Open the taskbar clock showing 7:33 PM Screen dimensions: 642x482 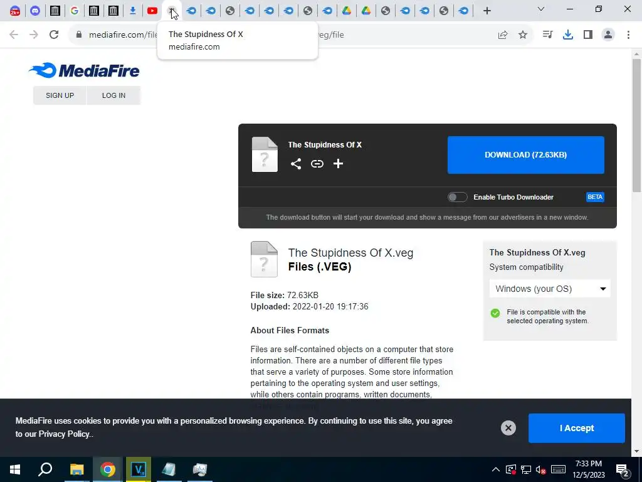click(x=588, y=469)
